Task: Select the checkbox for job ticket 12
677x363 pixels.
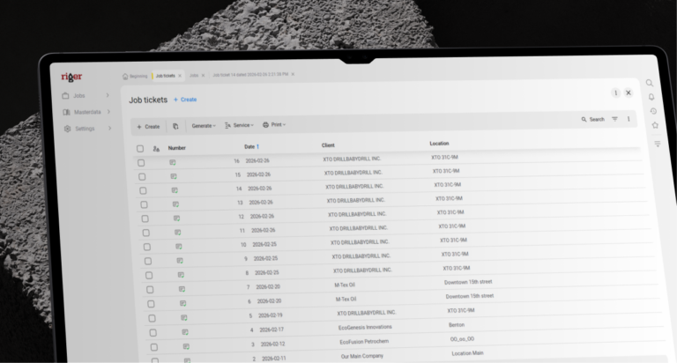Action: click(x=144, y=217)
